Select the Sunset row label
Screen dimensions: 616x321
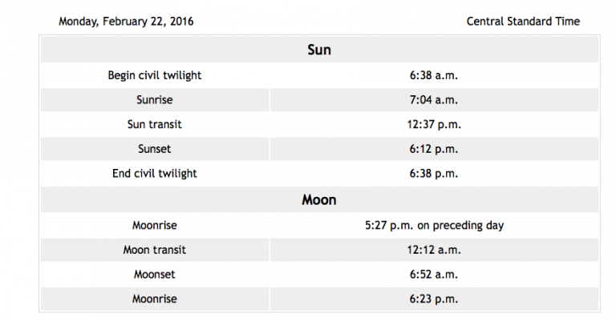tap(154, 149)
